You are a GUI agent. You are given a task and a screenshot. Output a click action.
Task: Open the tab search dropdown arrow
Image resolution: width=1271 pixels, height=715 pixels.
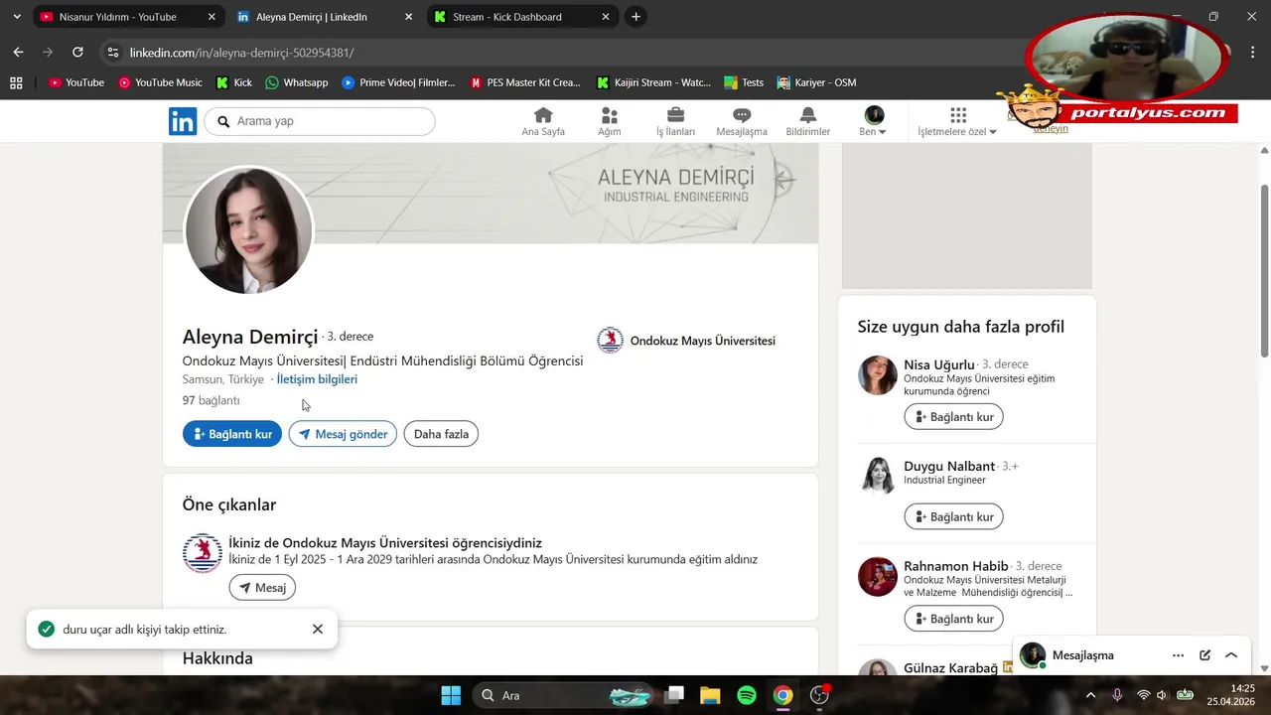click(17, 17)
